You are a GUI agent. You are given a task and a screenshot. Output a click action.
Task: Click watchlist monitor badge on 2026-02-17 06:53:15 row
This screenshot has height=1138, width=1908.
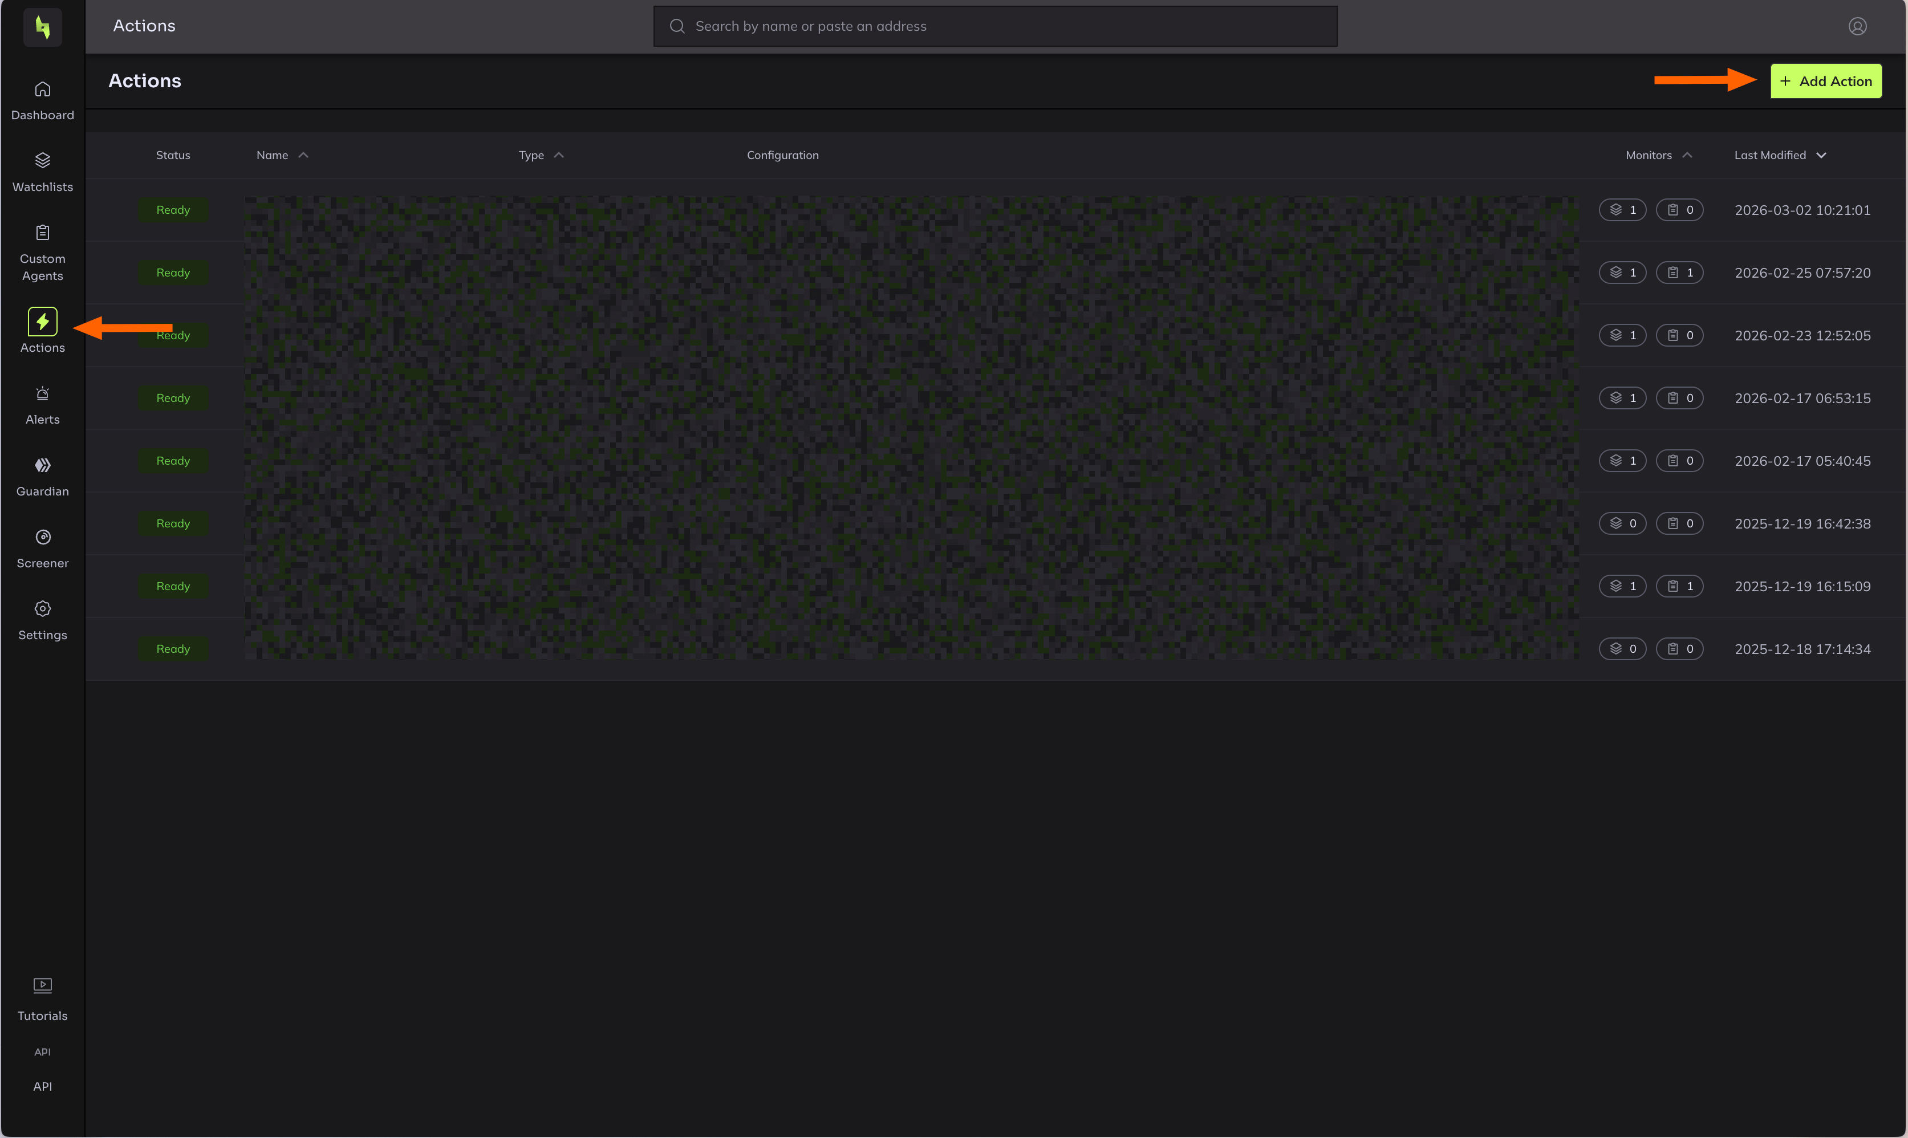click(x=1623, y=398)
